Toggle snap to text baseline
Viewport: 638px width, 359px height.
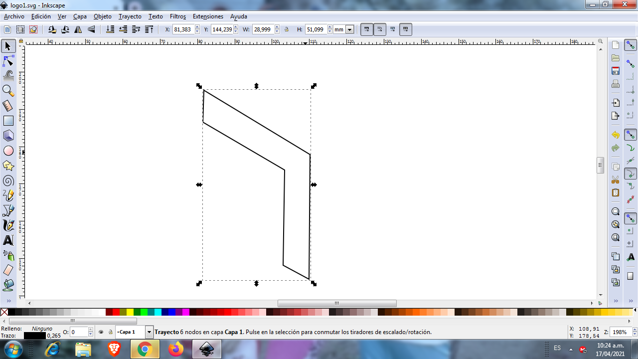[631, 257]
